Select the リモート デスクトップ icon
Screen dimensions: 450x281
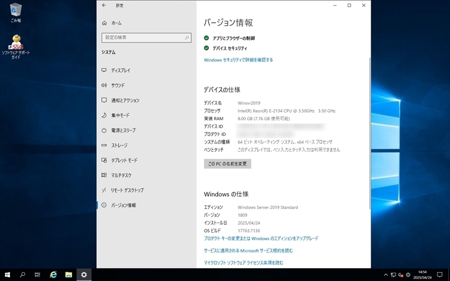(x=104, y=190)
